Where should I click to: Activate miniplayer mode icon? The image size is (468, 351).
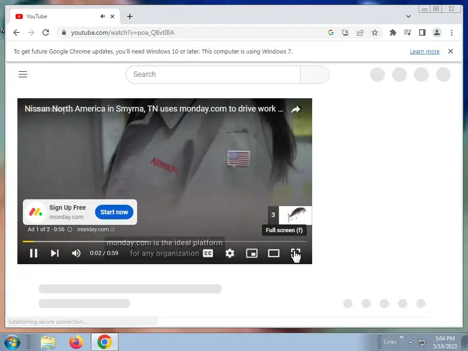coord(252,253)
